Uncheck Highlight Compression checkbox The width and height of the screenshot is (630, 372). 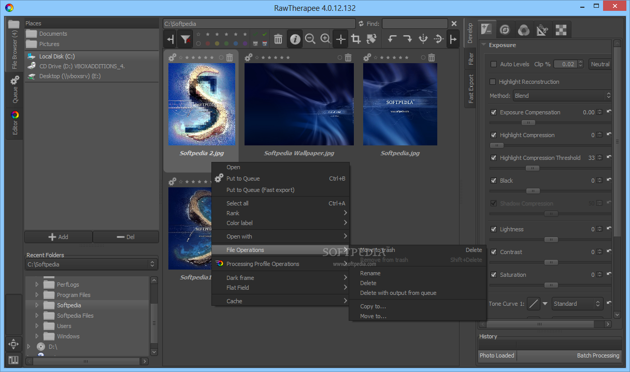[x=493, y=135]
